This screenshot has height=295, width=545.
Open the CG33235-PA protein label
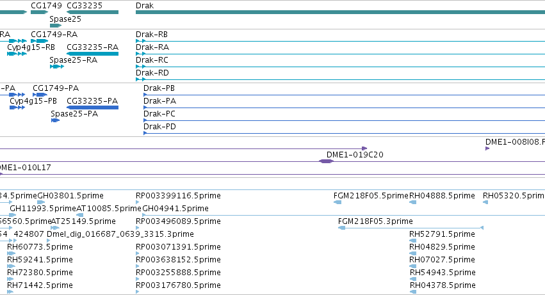point(92,101)
